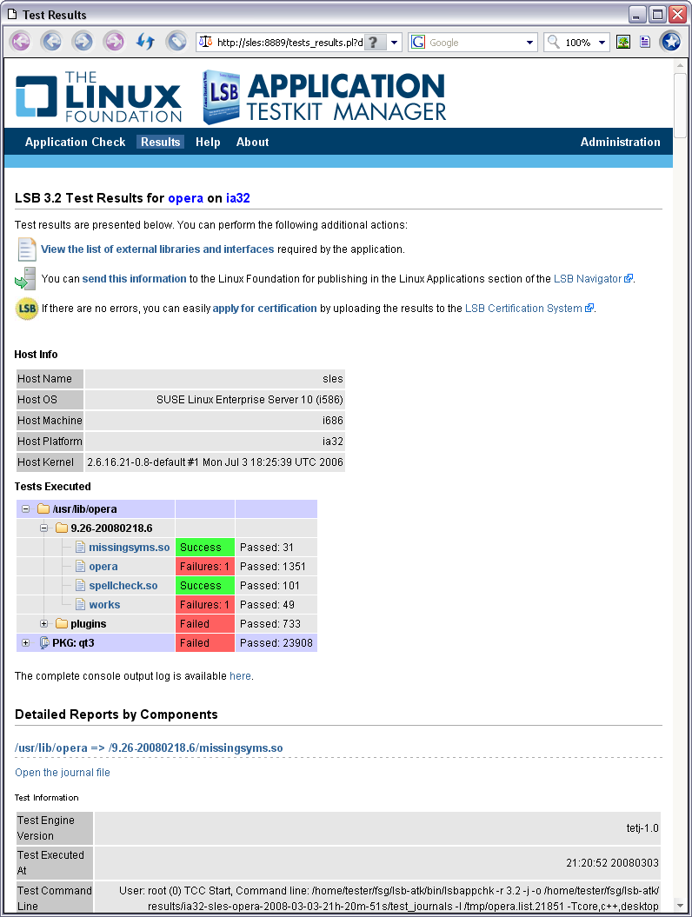Focus the Google search field
This screenshot has width=692, height=917.
click(x=475, y=42)
